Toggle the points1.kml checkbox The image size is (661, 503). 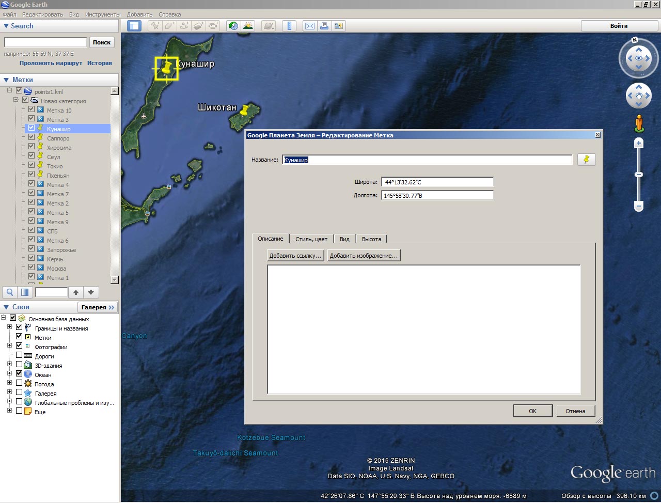click(19, 91)
